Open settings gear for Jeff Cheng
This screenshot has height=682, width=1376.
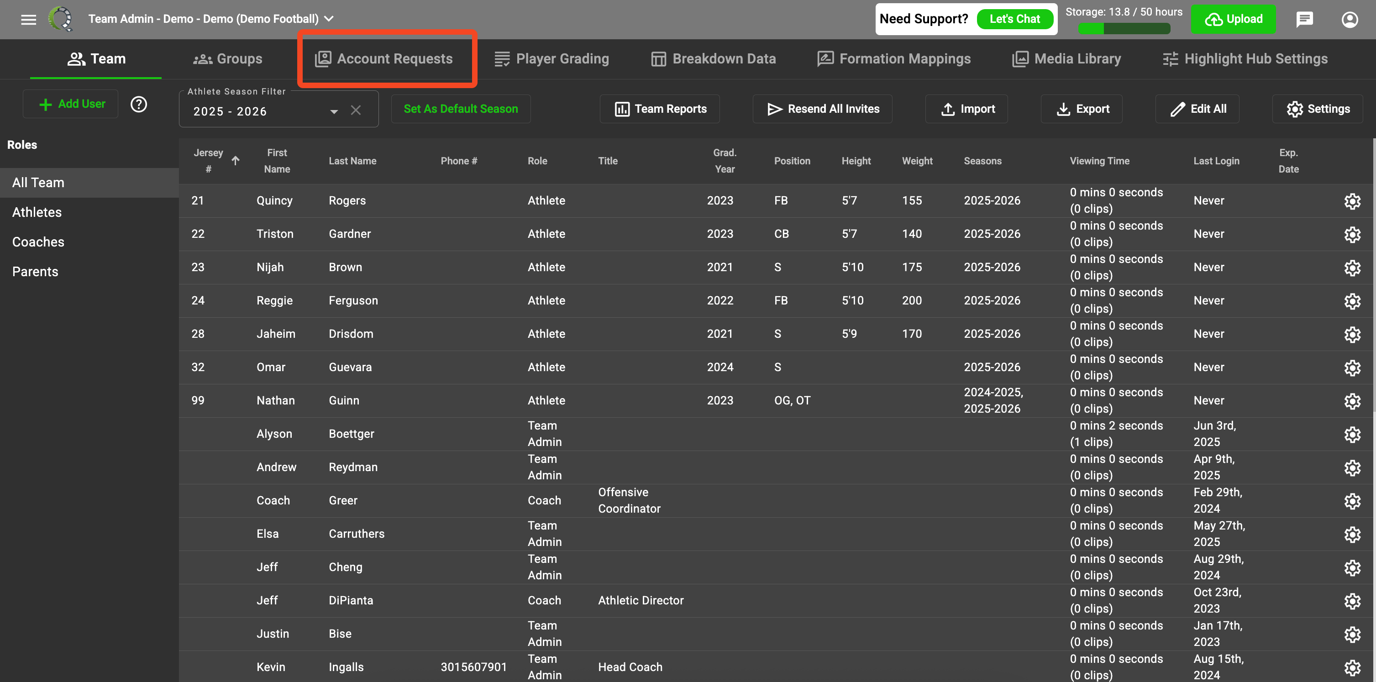click(1352, 568)
